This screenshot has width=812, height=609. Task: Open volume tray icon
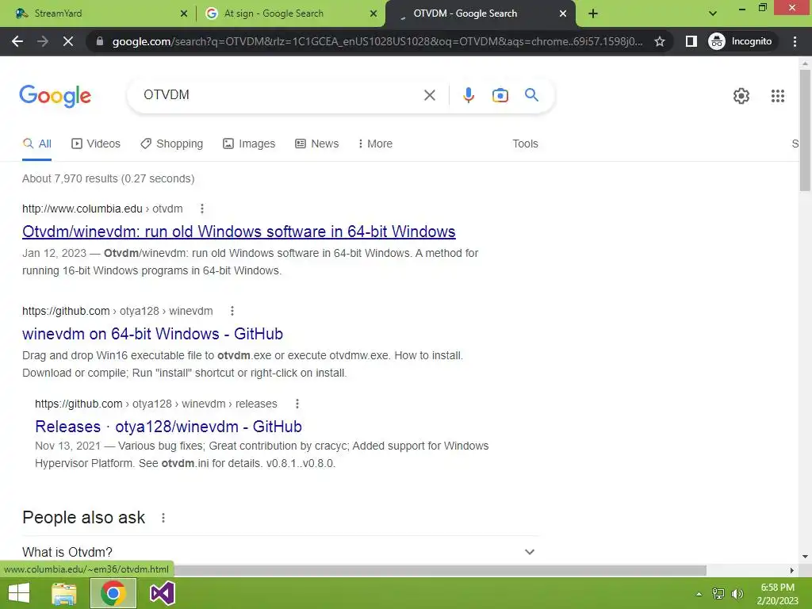tap(737, 594)
